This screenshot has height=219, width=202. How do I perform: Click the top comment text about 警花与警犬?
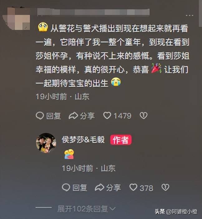113,56
